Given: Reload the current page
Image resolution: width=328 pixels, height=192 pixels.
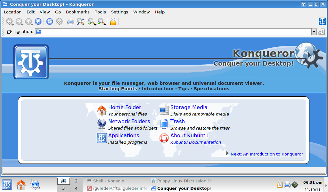Looking at the screenshot, I should point(50,21).
